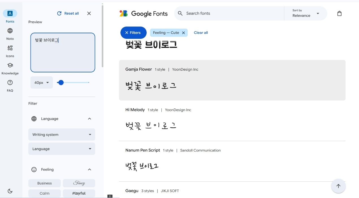Image resolution: width=359 pixels, height=198 pixels.
Task: Click the Feeling smiley icon
Action: 34,170
